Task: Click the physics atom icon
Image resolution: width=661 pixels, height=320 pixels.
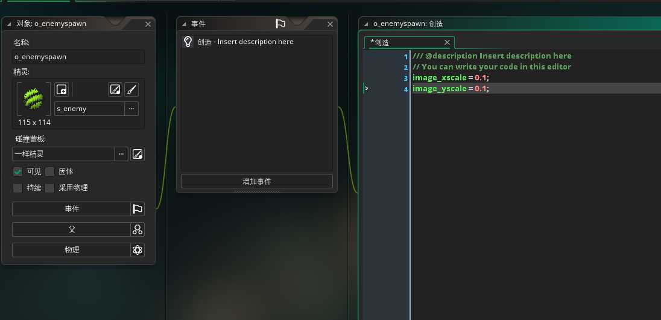Action: [138, 250]
